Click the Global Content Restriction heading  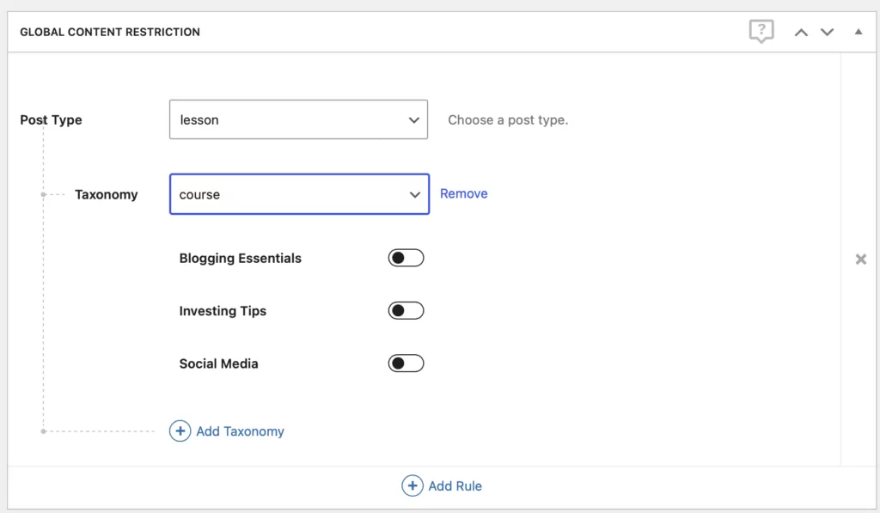(110, 32)
